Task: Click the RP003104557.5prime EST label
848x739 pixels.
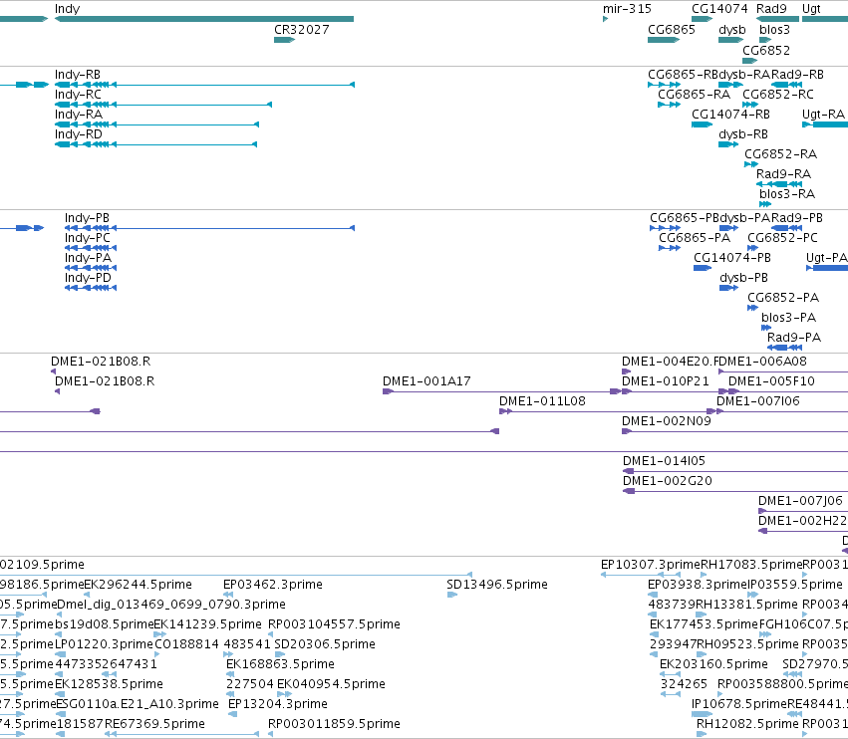Action: tap(334, 624)
